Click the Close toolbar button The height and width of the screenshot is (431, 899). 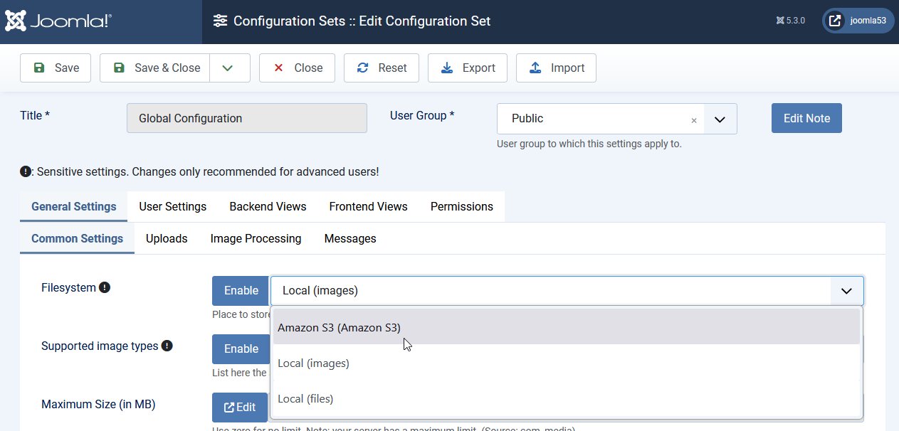(x=298, y=68)
